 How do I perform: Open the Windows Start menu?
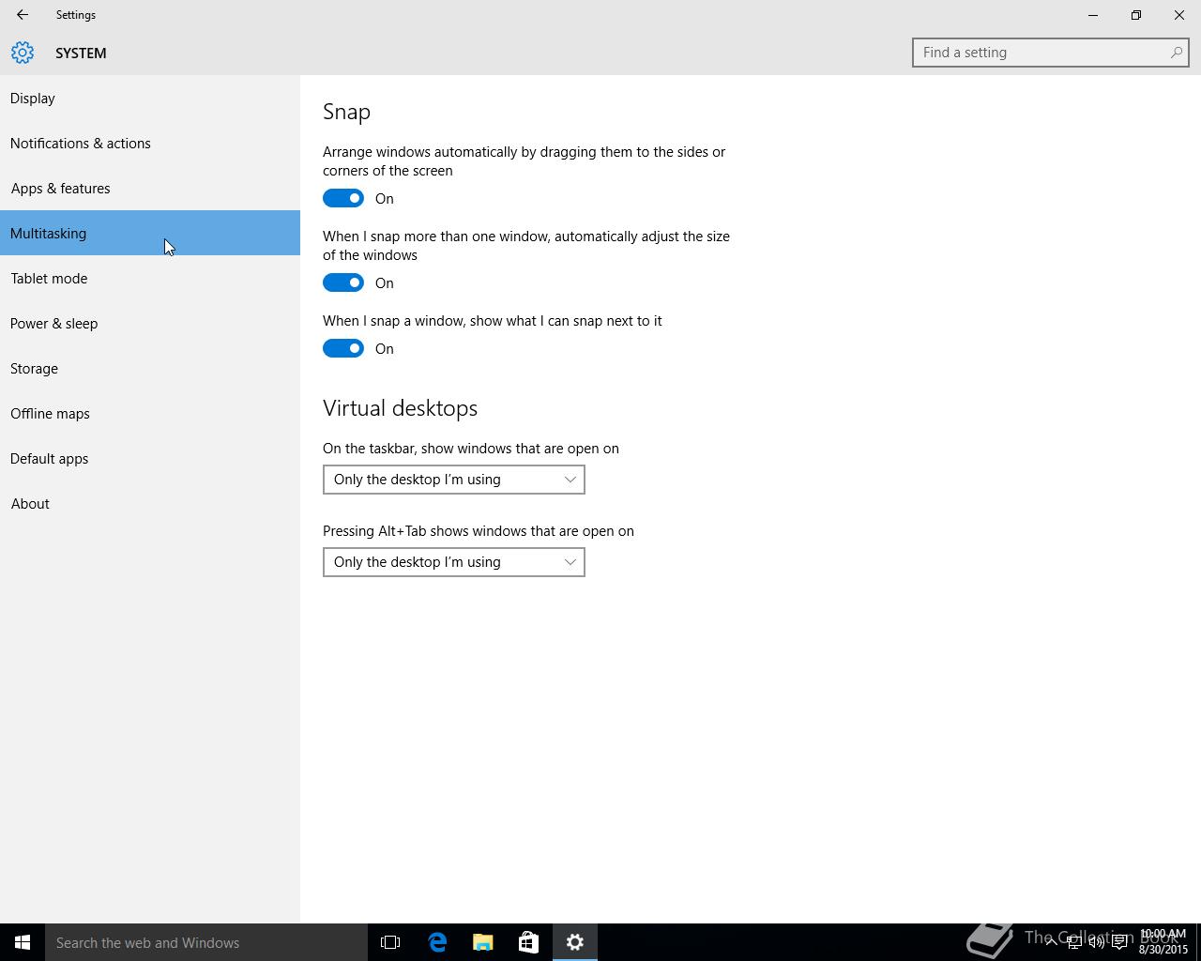pyautogui.click(x=23, y=942)
